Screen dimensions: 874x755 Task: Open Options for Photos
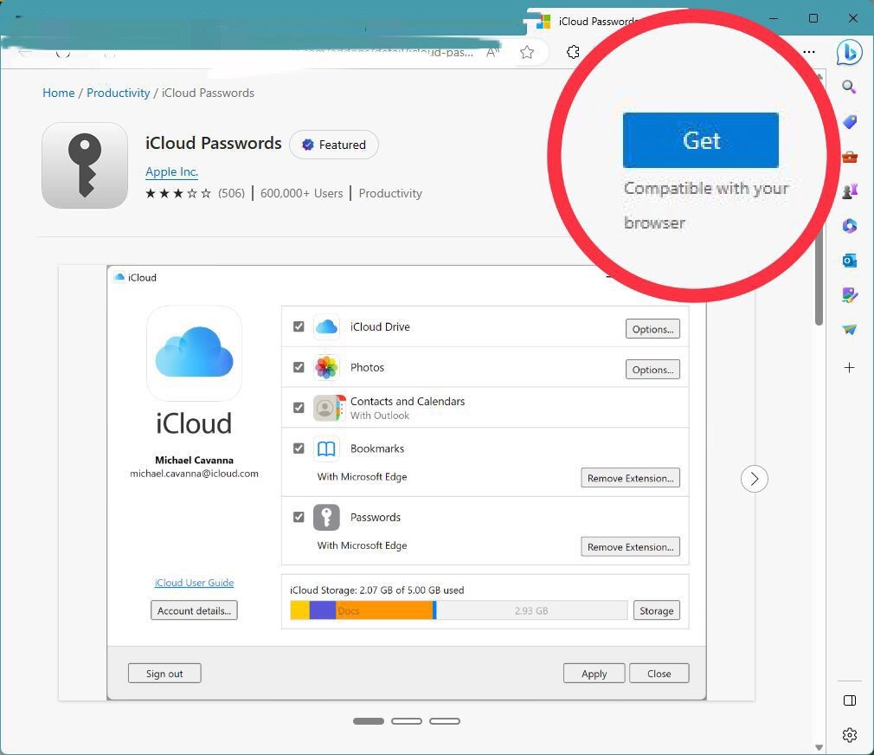652,370
